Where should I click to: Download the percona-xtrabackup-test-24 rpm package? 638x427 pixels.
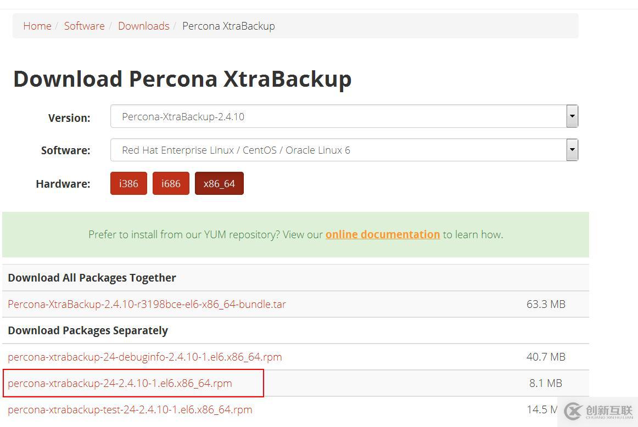pyautogui.click(x=130, y=409)
